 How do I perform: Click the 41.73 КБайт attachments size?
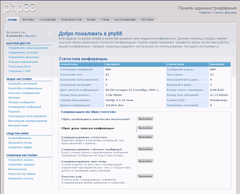click(x=219, y=95)
